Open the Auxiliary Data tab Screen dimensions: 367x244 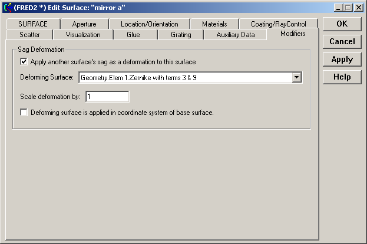pyautogui.click(x=236, y=35)
